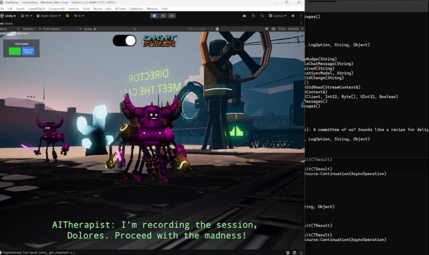Open the DigitRaver menu
Viewport: 429px width, 255px height.
click(136, 8)
